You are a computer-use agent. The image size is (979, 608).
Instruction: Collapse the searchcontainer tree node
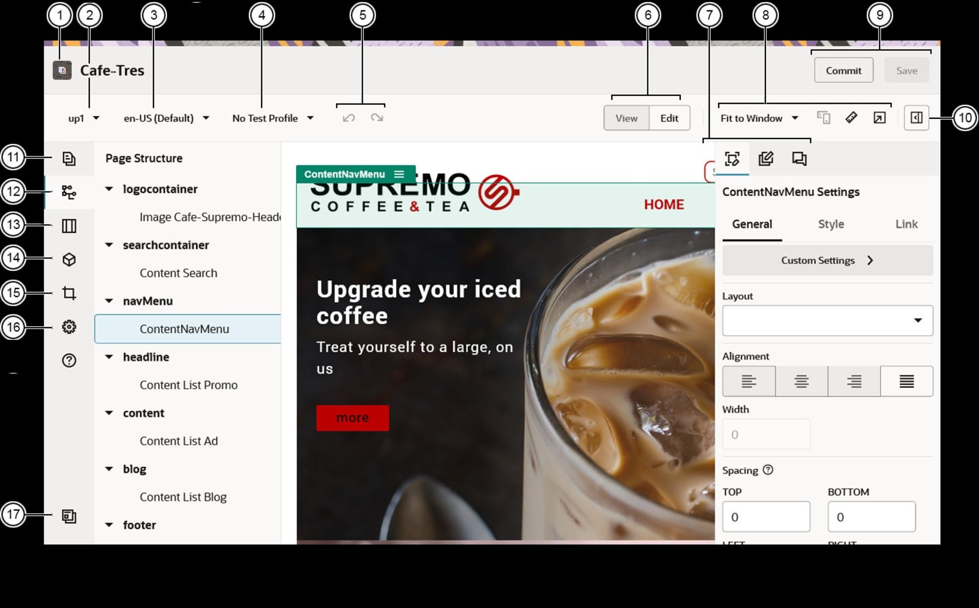(x=109, y=245)
